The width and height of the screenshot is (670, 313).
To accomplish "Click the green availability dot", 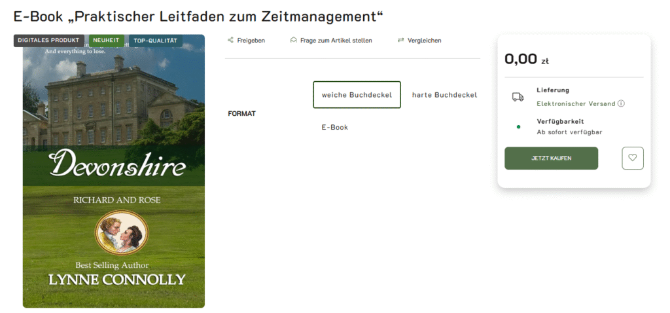I will (518, 126).
